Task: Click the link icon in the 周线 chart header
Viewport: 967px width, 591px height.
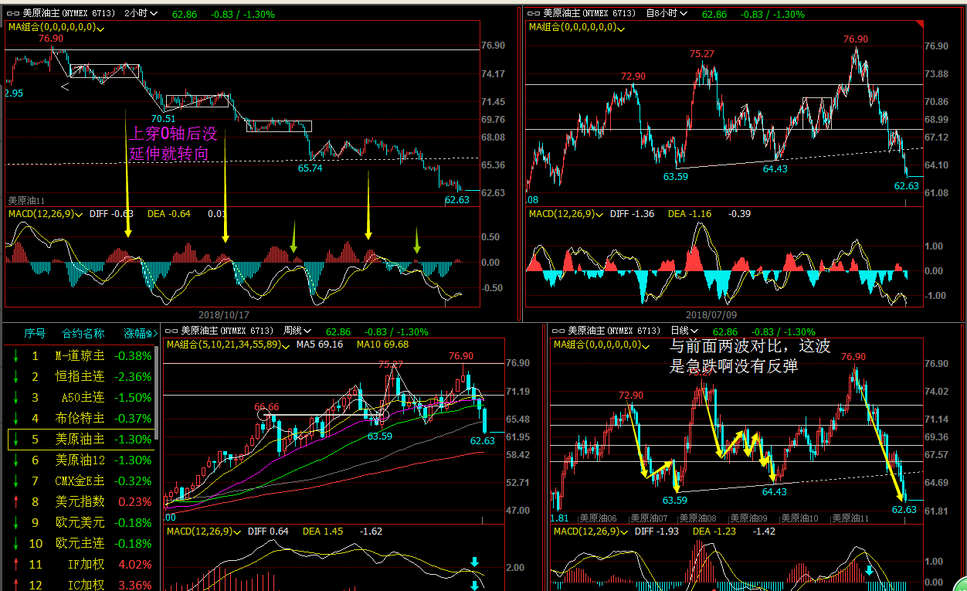Action: 171,331
